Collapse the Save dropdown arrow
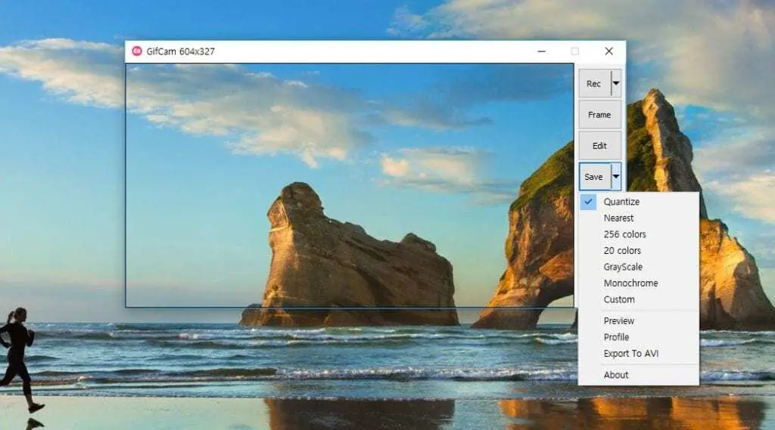Viewport: 775px width, 430px height. coord(616,177)
